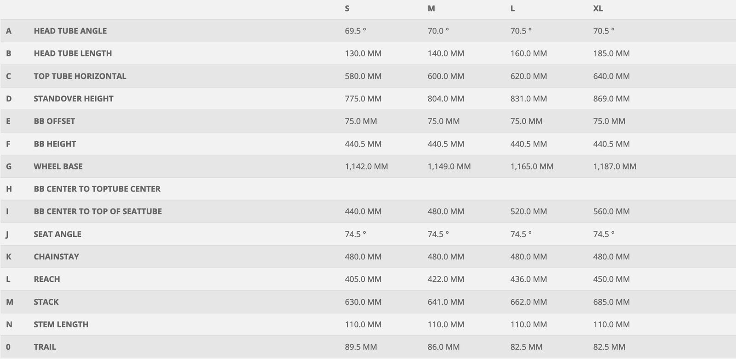Click the XL size column header
The width and height of the screenshot is (736, 359).
click(x=598, y=8)
